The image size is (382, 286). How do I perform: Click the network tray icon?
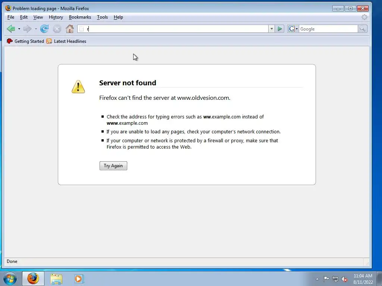click(x=335, y=279)
